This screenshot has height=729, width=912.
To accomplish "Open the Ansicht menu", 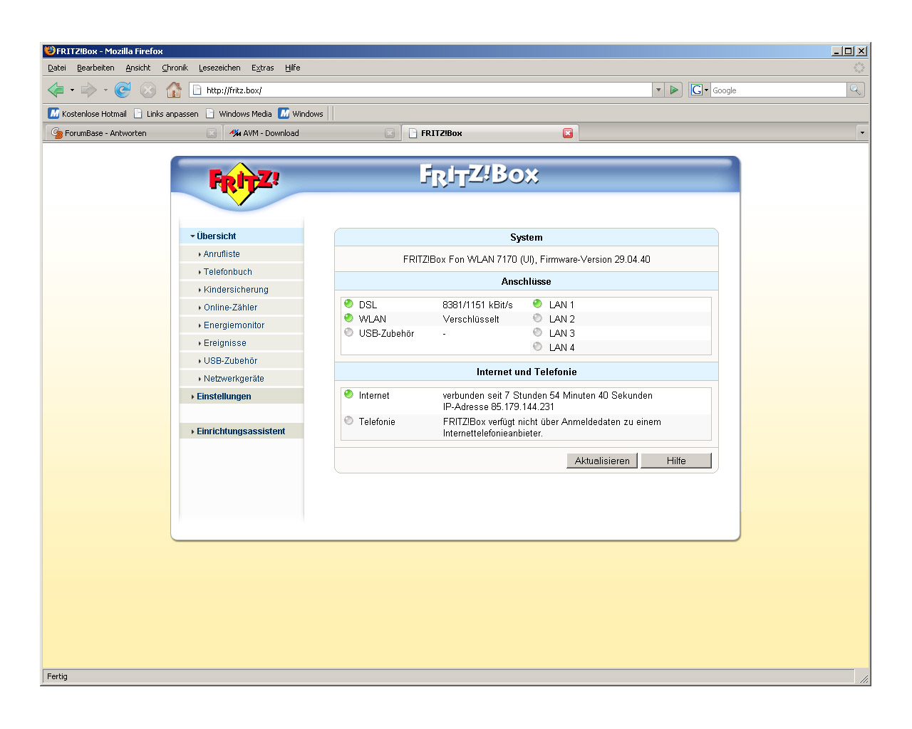I will click(x=138, y=68).
